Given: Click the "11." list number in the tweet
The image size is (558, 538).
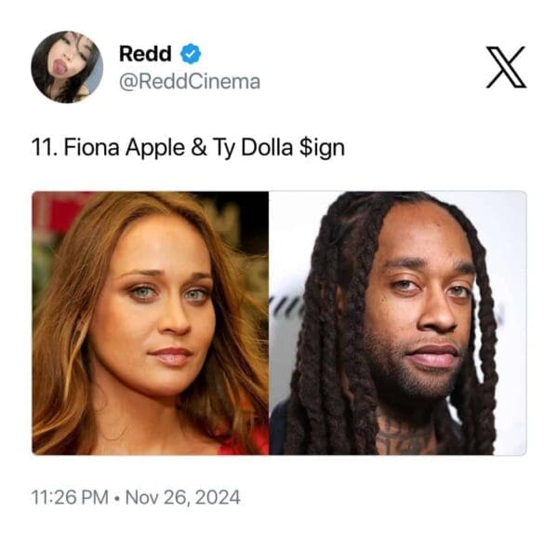Looking at the screenshot, I should pos(44,147).
